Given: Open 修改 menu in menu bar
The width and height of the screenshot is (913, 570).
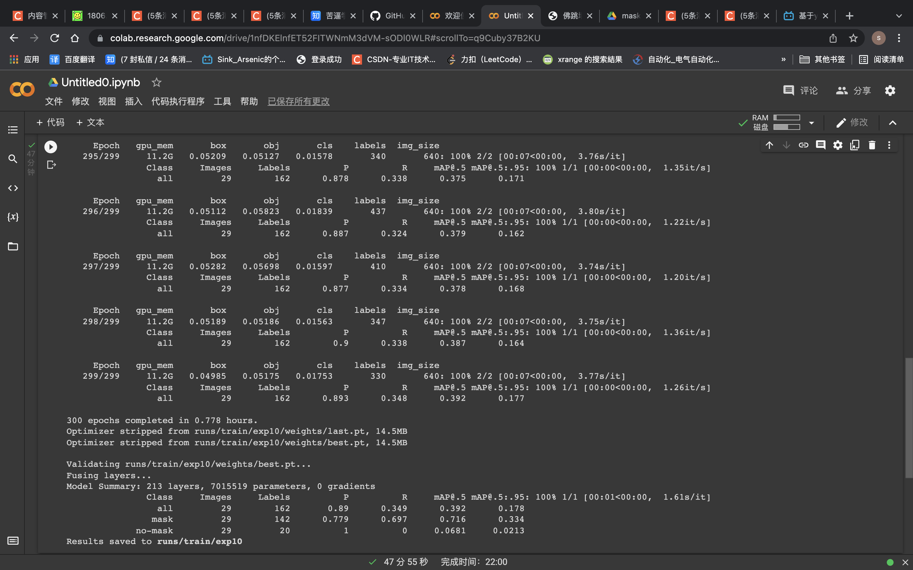Looking at the screenshot, I should [80, 101].
